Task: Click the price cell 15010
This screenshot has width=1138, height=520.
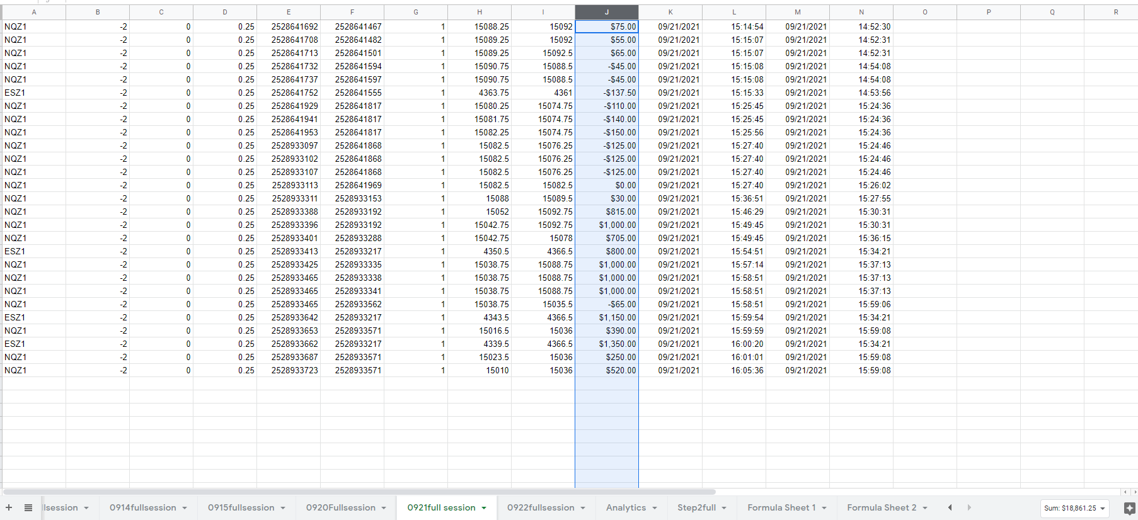Action: pyautogui.click(x=480, y=370)
